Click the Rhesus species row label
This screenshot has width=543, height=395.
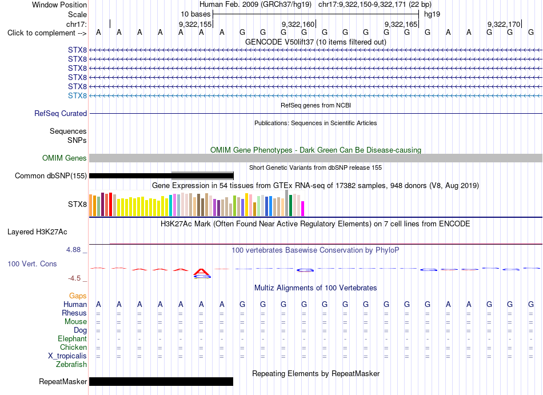(74, 313)
